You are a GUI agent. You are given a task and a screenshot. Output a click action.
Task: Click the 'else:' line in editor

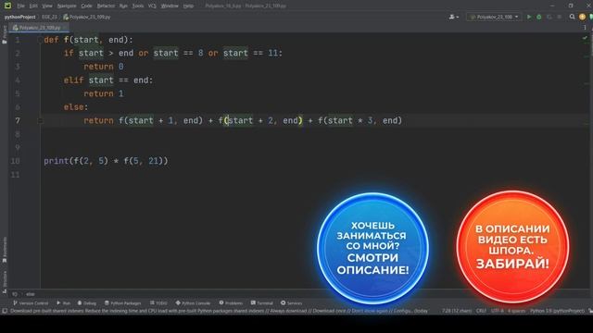[76, 107]
